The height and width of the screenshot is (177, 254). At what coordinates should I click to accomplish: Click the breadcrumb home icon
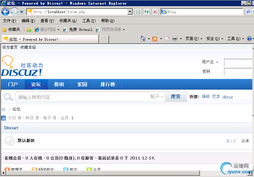[4, 109]
